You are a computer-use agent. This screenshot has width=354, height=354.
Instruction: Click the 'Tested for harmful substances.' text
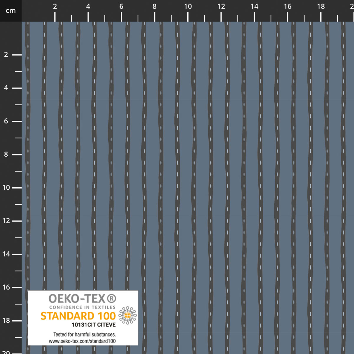(85, 335)
